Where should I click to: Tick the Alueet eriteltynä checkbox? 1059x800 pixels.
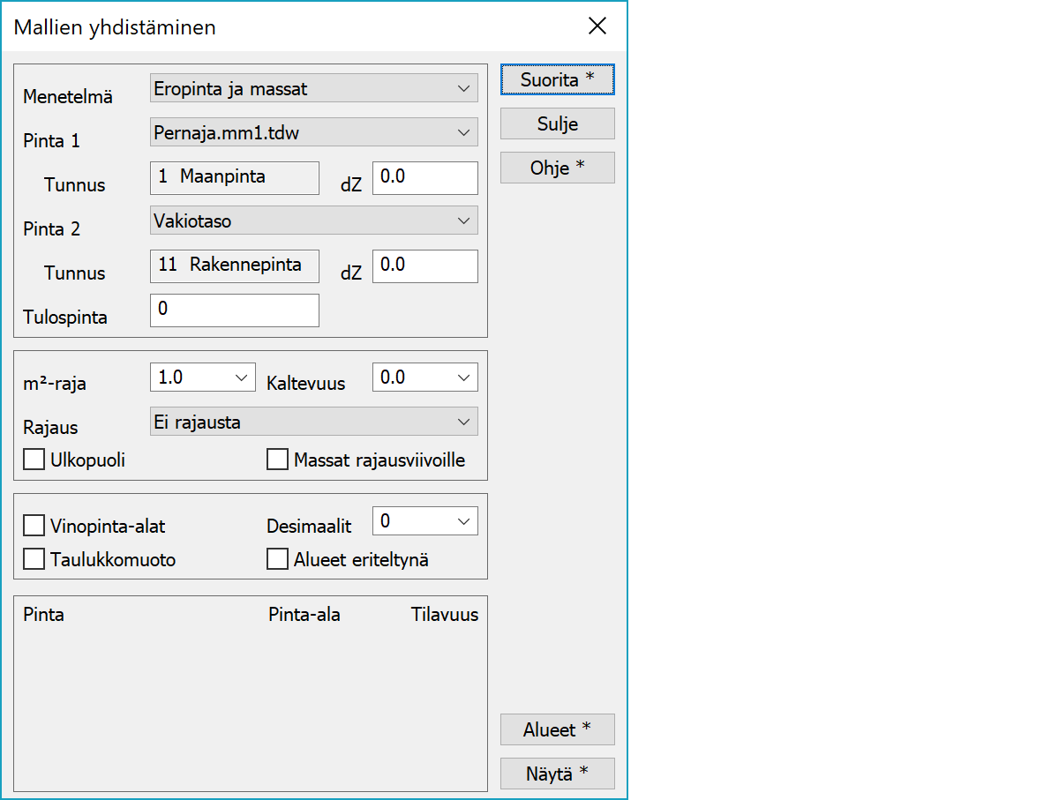click(278, 560)
